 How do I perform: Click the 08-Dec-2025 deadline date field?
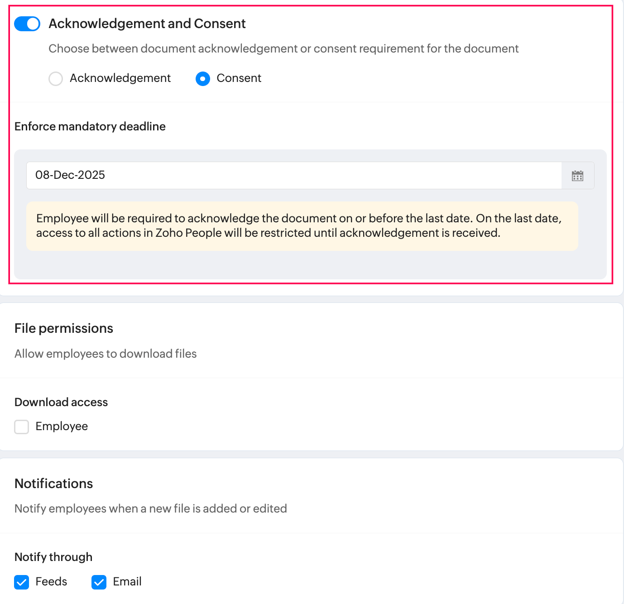[293, 175]
